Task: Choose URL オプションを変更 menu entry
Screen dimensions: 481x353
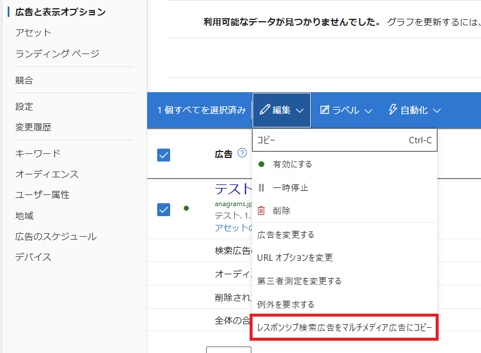Action: coord(295,257)
